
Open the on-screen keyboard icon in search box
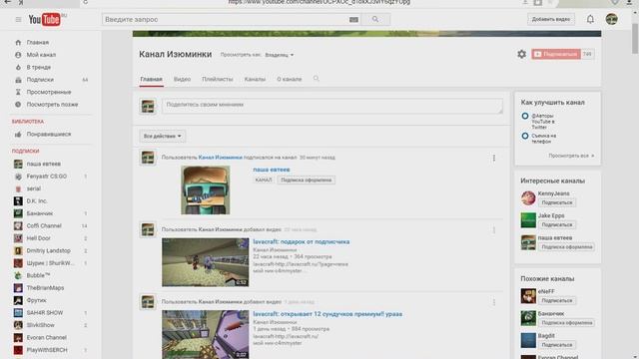click(353, 20)
